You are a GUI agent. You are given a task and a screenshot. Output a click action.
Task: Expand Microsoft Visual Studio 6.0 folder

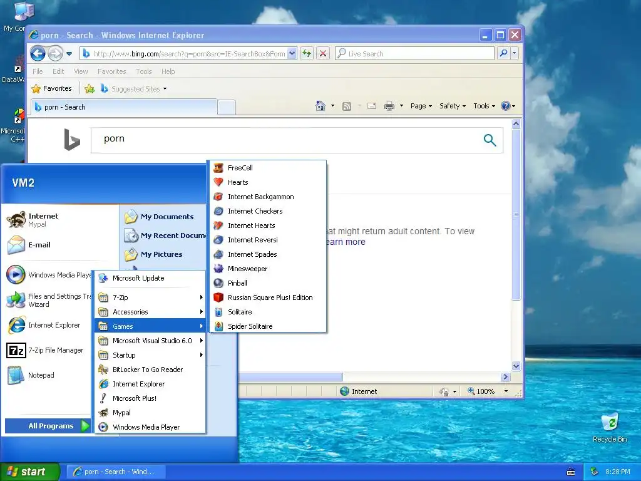click(x=150, y=341)
